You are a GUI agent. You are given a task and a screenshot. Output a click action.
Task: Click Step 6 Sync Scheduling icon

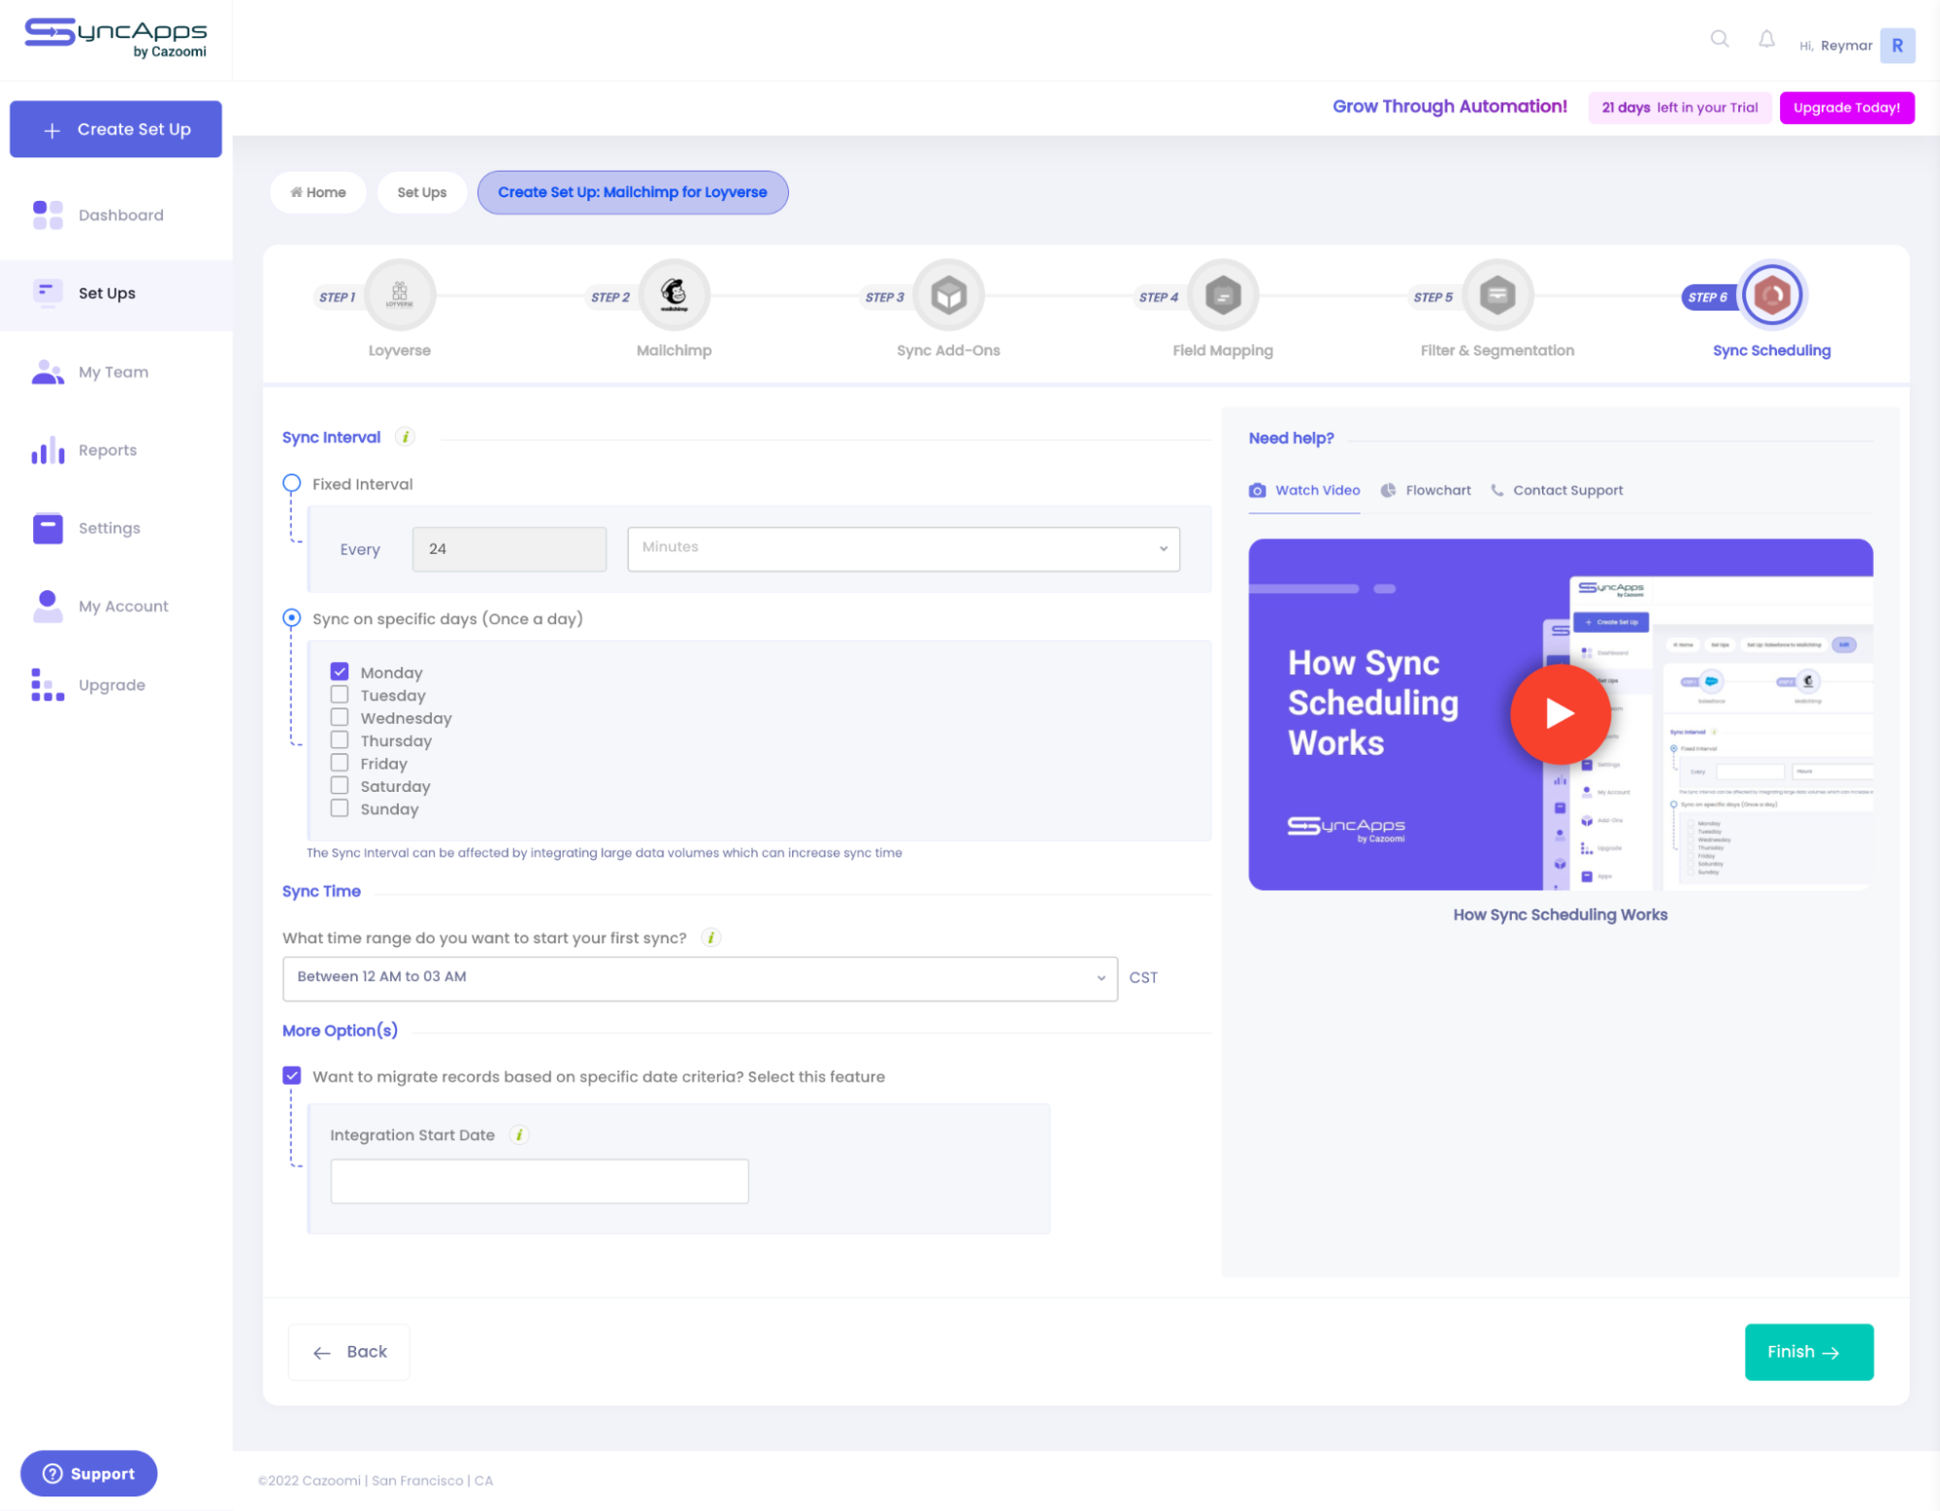pyautogui.click(x=1772, y=294)
